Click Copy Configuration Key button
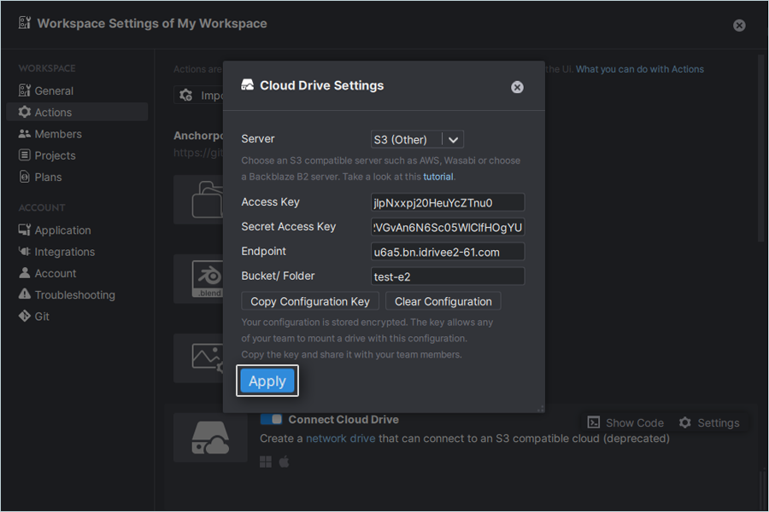Viewport: 769px width, 512px height. [x=310, y=301]
